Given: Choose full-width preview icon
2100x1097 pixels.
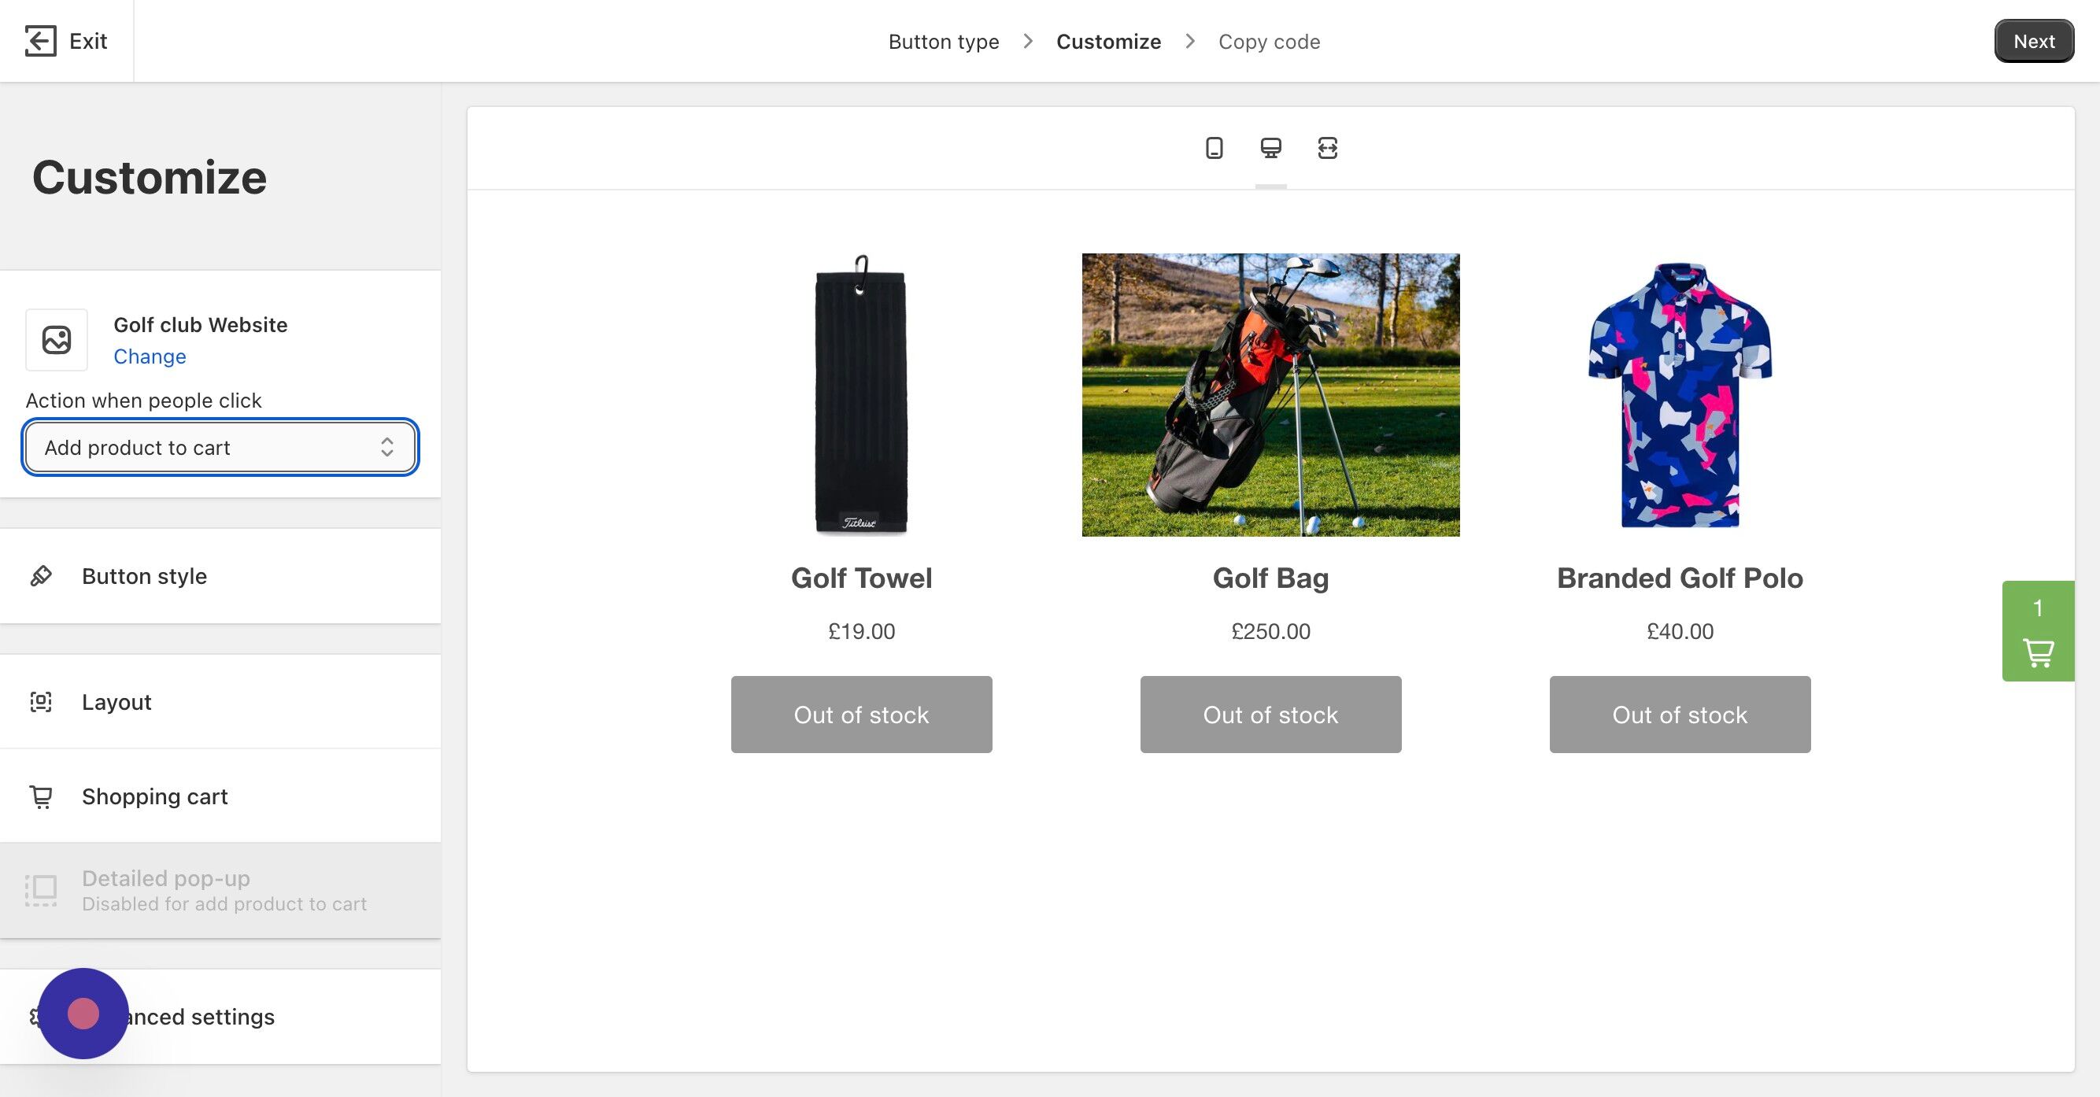Looking at the screenshot, I should click(x=1327, y=148).
